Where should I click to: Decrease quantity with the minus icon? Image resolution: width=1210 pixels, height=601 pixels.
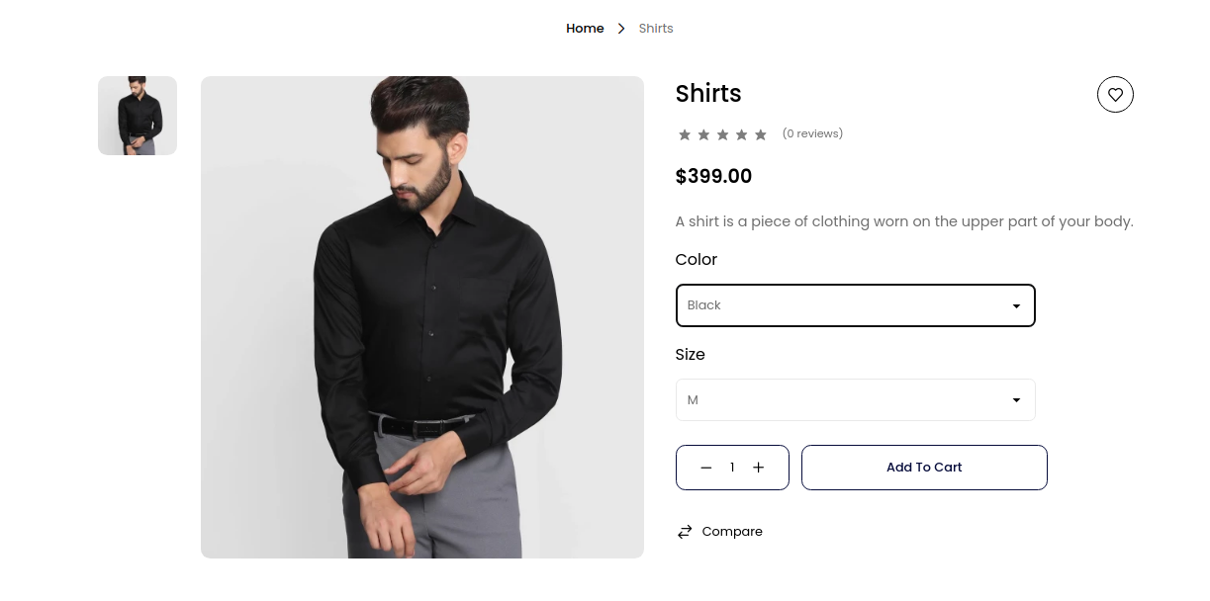tap(705, 468)
